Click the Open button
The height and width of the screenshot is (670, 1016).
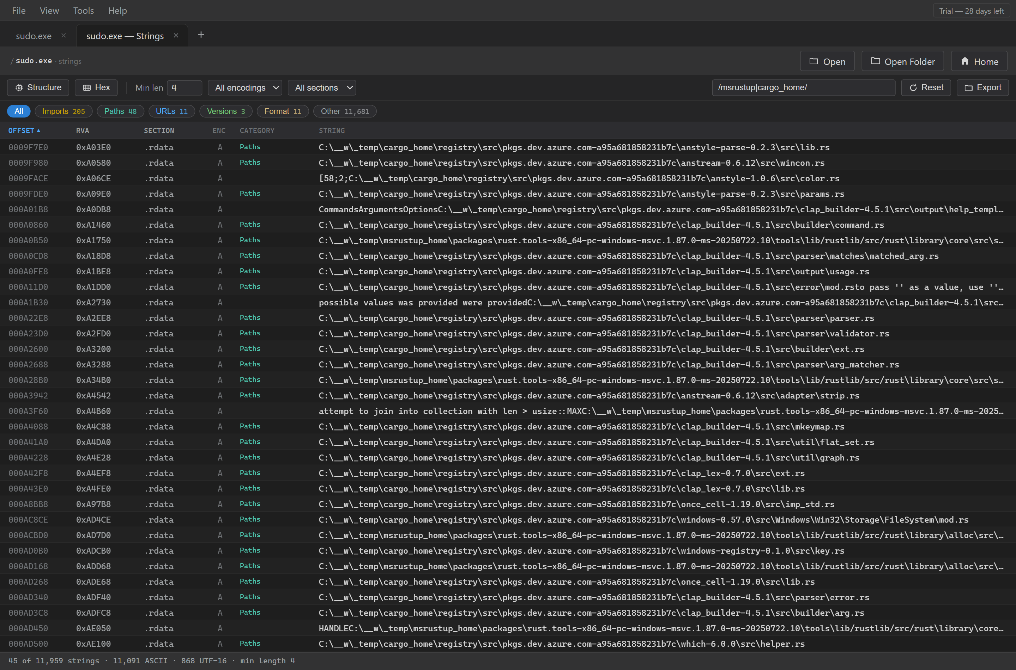[827, 61]
